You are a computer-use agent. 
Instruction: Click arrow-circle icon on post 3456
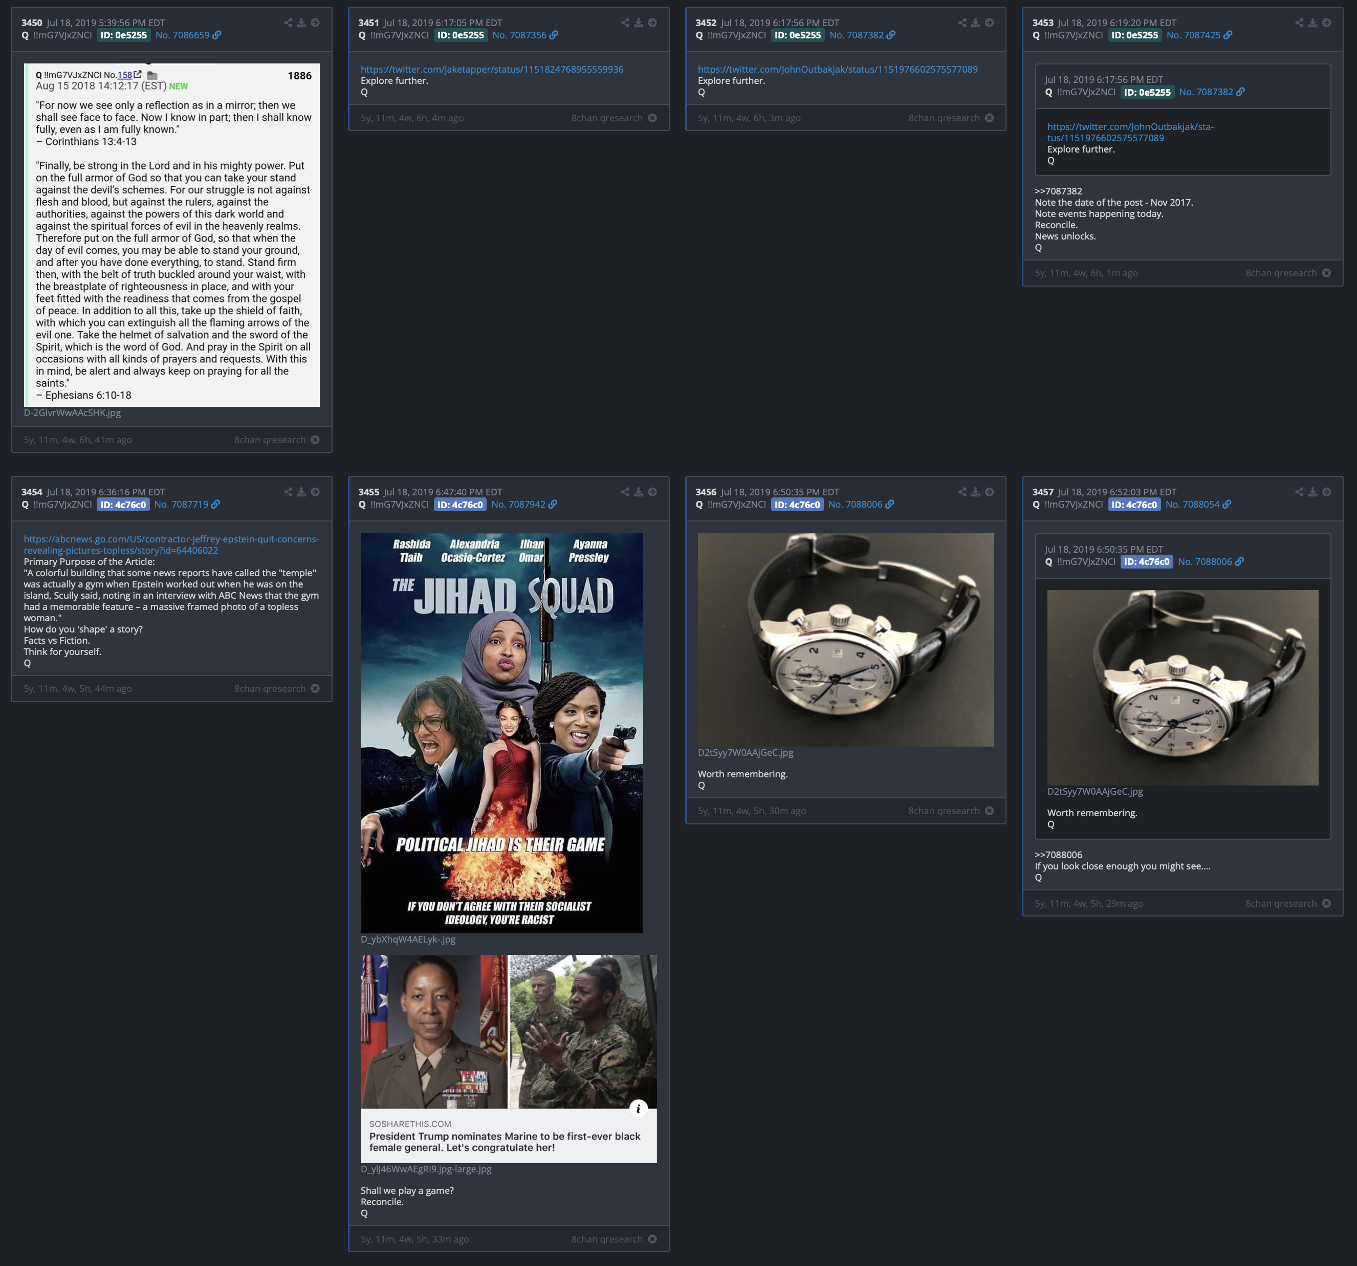pos(989,492)
